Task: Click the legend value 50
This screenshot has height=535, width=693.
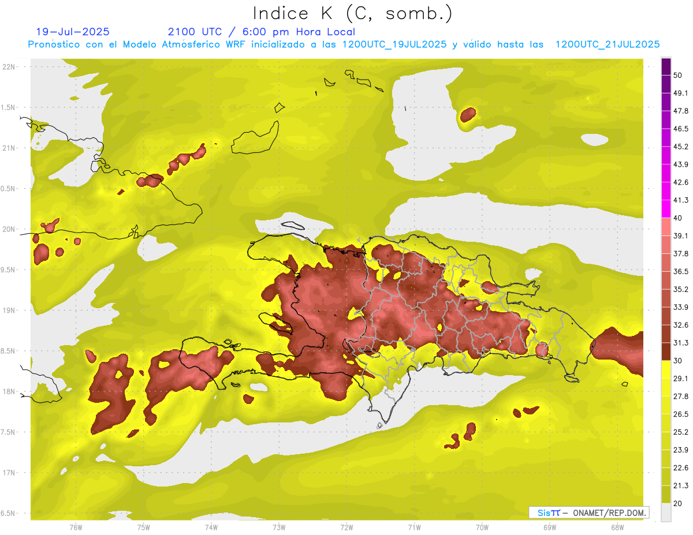Action: click(678, 75)
